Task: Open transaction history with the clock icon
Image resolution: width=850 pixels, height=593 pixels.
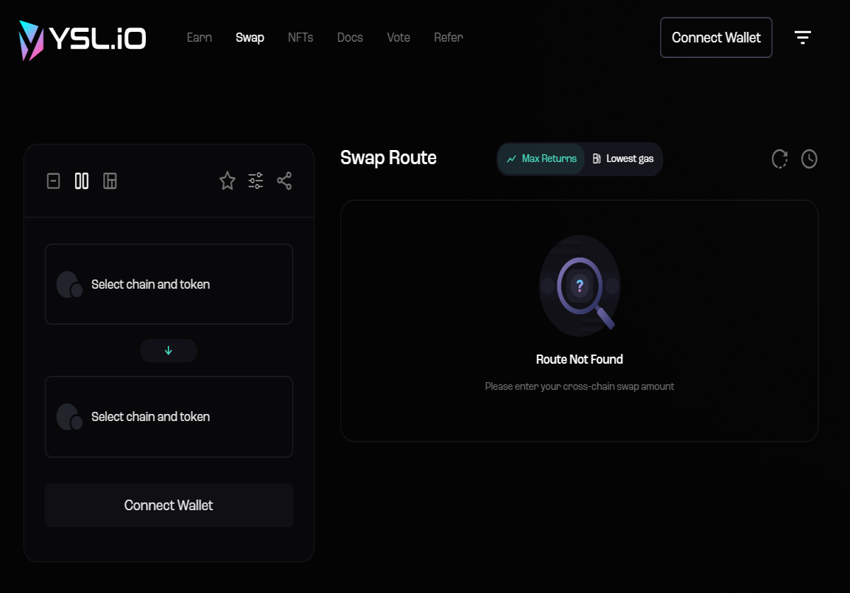Action: click(x=810, y=159)
